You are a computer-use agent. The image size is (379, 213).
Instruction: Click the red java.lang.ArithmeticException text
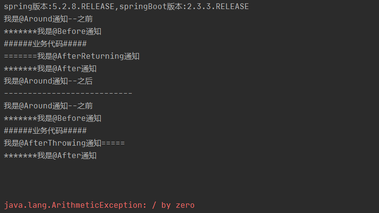[x=99, y=205]
